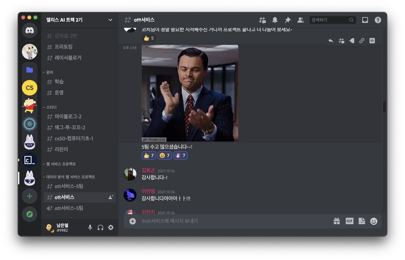The width and height of the screenshot is (405, 260).
Task: Open the GIF picker
Action: pos(350,221)
